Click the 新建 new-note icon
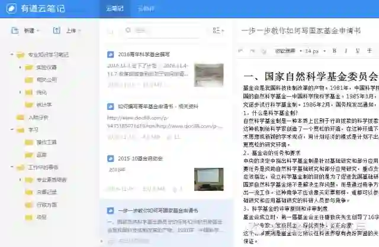379x247 pixels. coord(15,31)
